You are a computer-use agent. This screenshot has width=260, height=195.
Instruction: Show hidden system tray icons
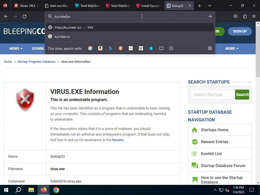coord(215,190)
